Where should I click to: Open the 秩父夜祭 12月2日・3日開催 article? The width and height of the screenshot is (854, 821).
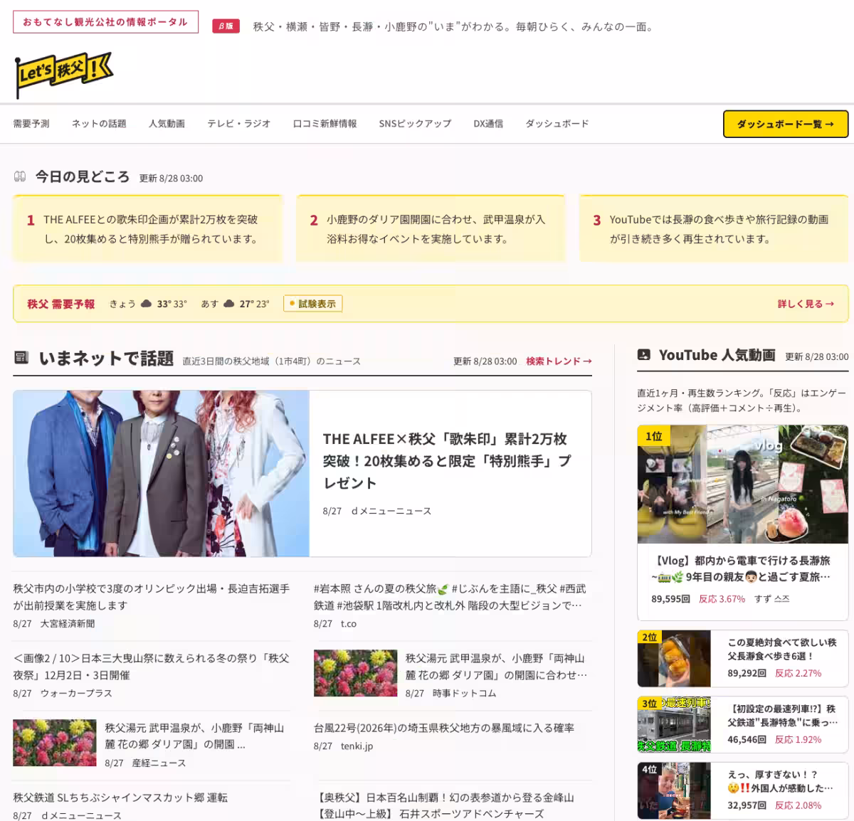click(152, 667)
